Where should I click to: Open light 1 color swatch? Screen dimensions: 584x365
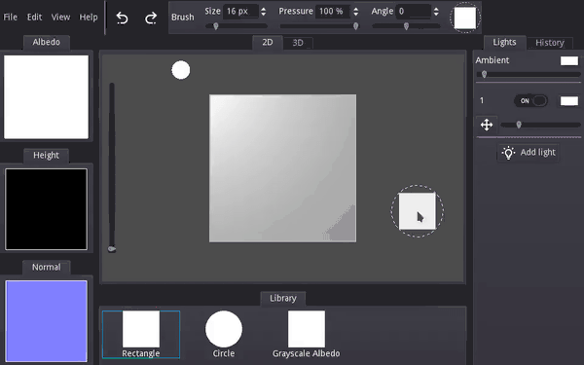pos(569,101)
